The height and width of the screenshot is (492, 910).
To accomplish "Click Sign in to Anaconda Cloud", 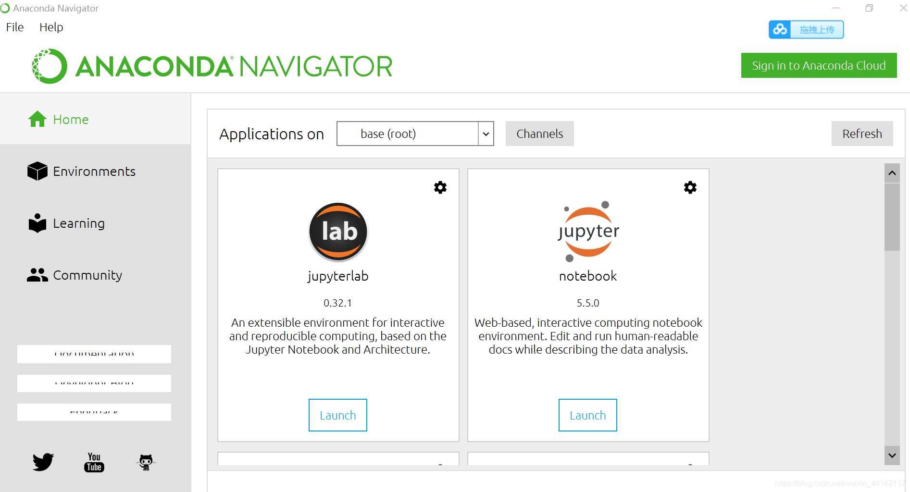I will pyautogui.click(x=819, y=65).
